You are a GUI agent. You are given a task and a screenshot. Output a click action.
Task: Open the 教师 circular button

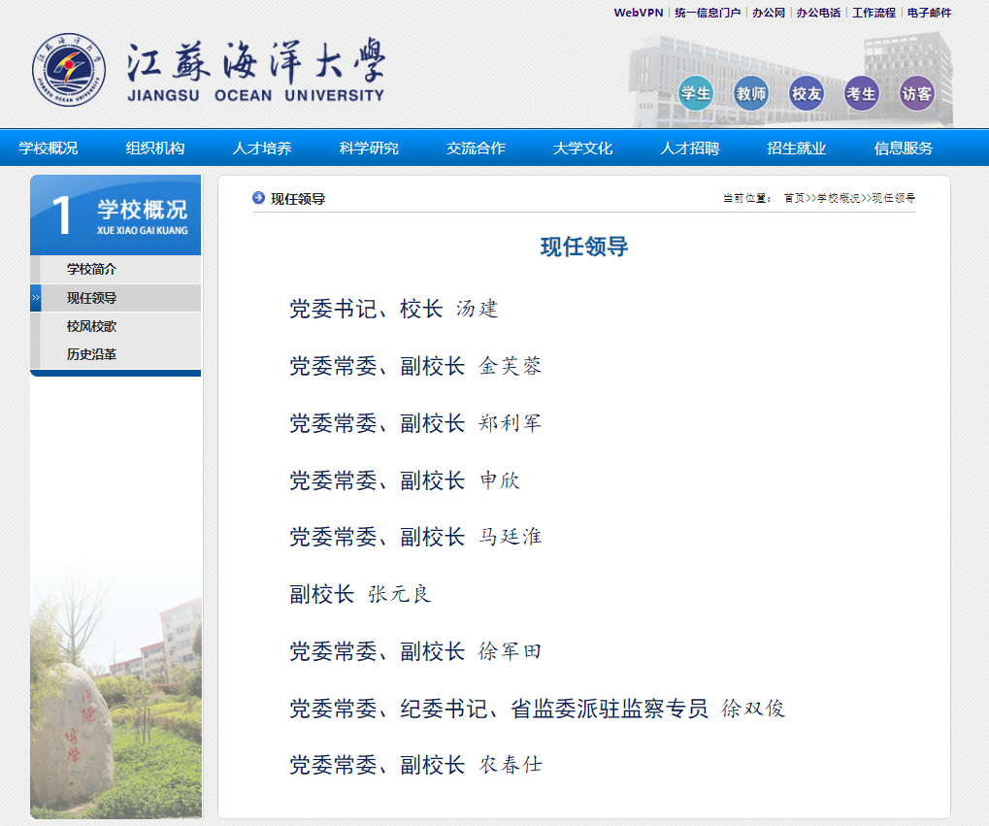pos(750,93)
